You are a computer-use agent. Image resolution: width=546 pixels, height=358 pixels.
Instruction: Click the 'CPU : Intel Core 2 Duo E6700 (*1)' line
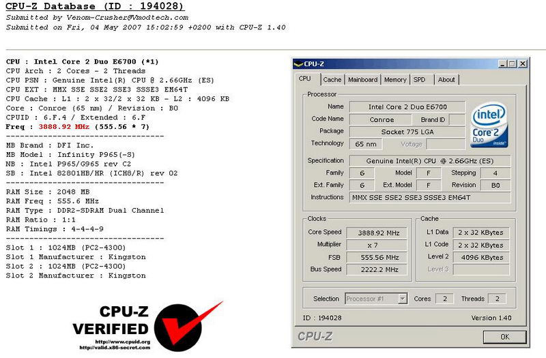(x=82, y=61)
